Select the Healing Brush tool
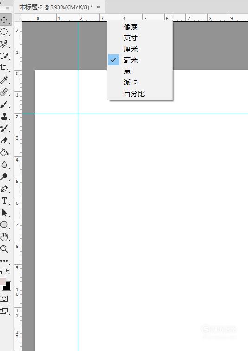The image size is (248, 351). click(x=4, y=92)
